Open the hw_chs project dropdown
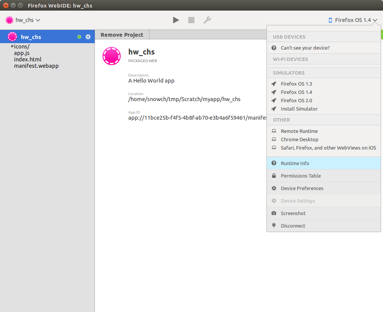The width and height of the screenshot is (383, 312). tap(23, 20)
